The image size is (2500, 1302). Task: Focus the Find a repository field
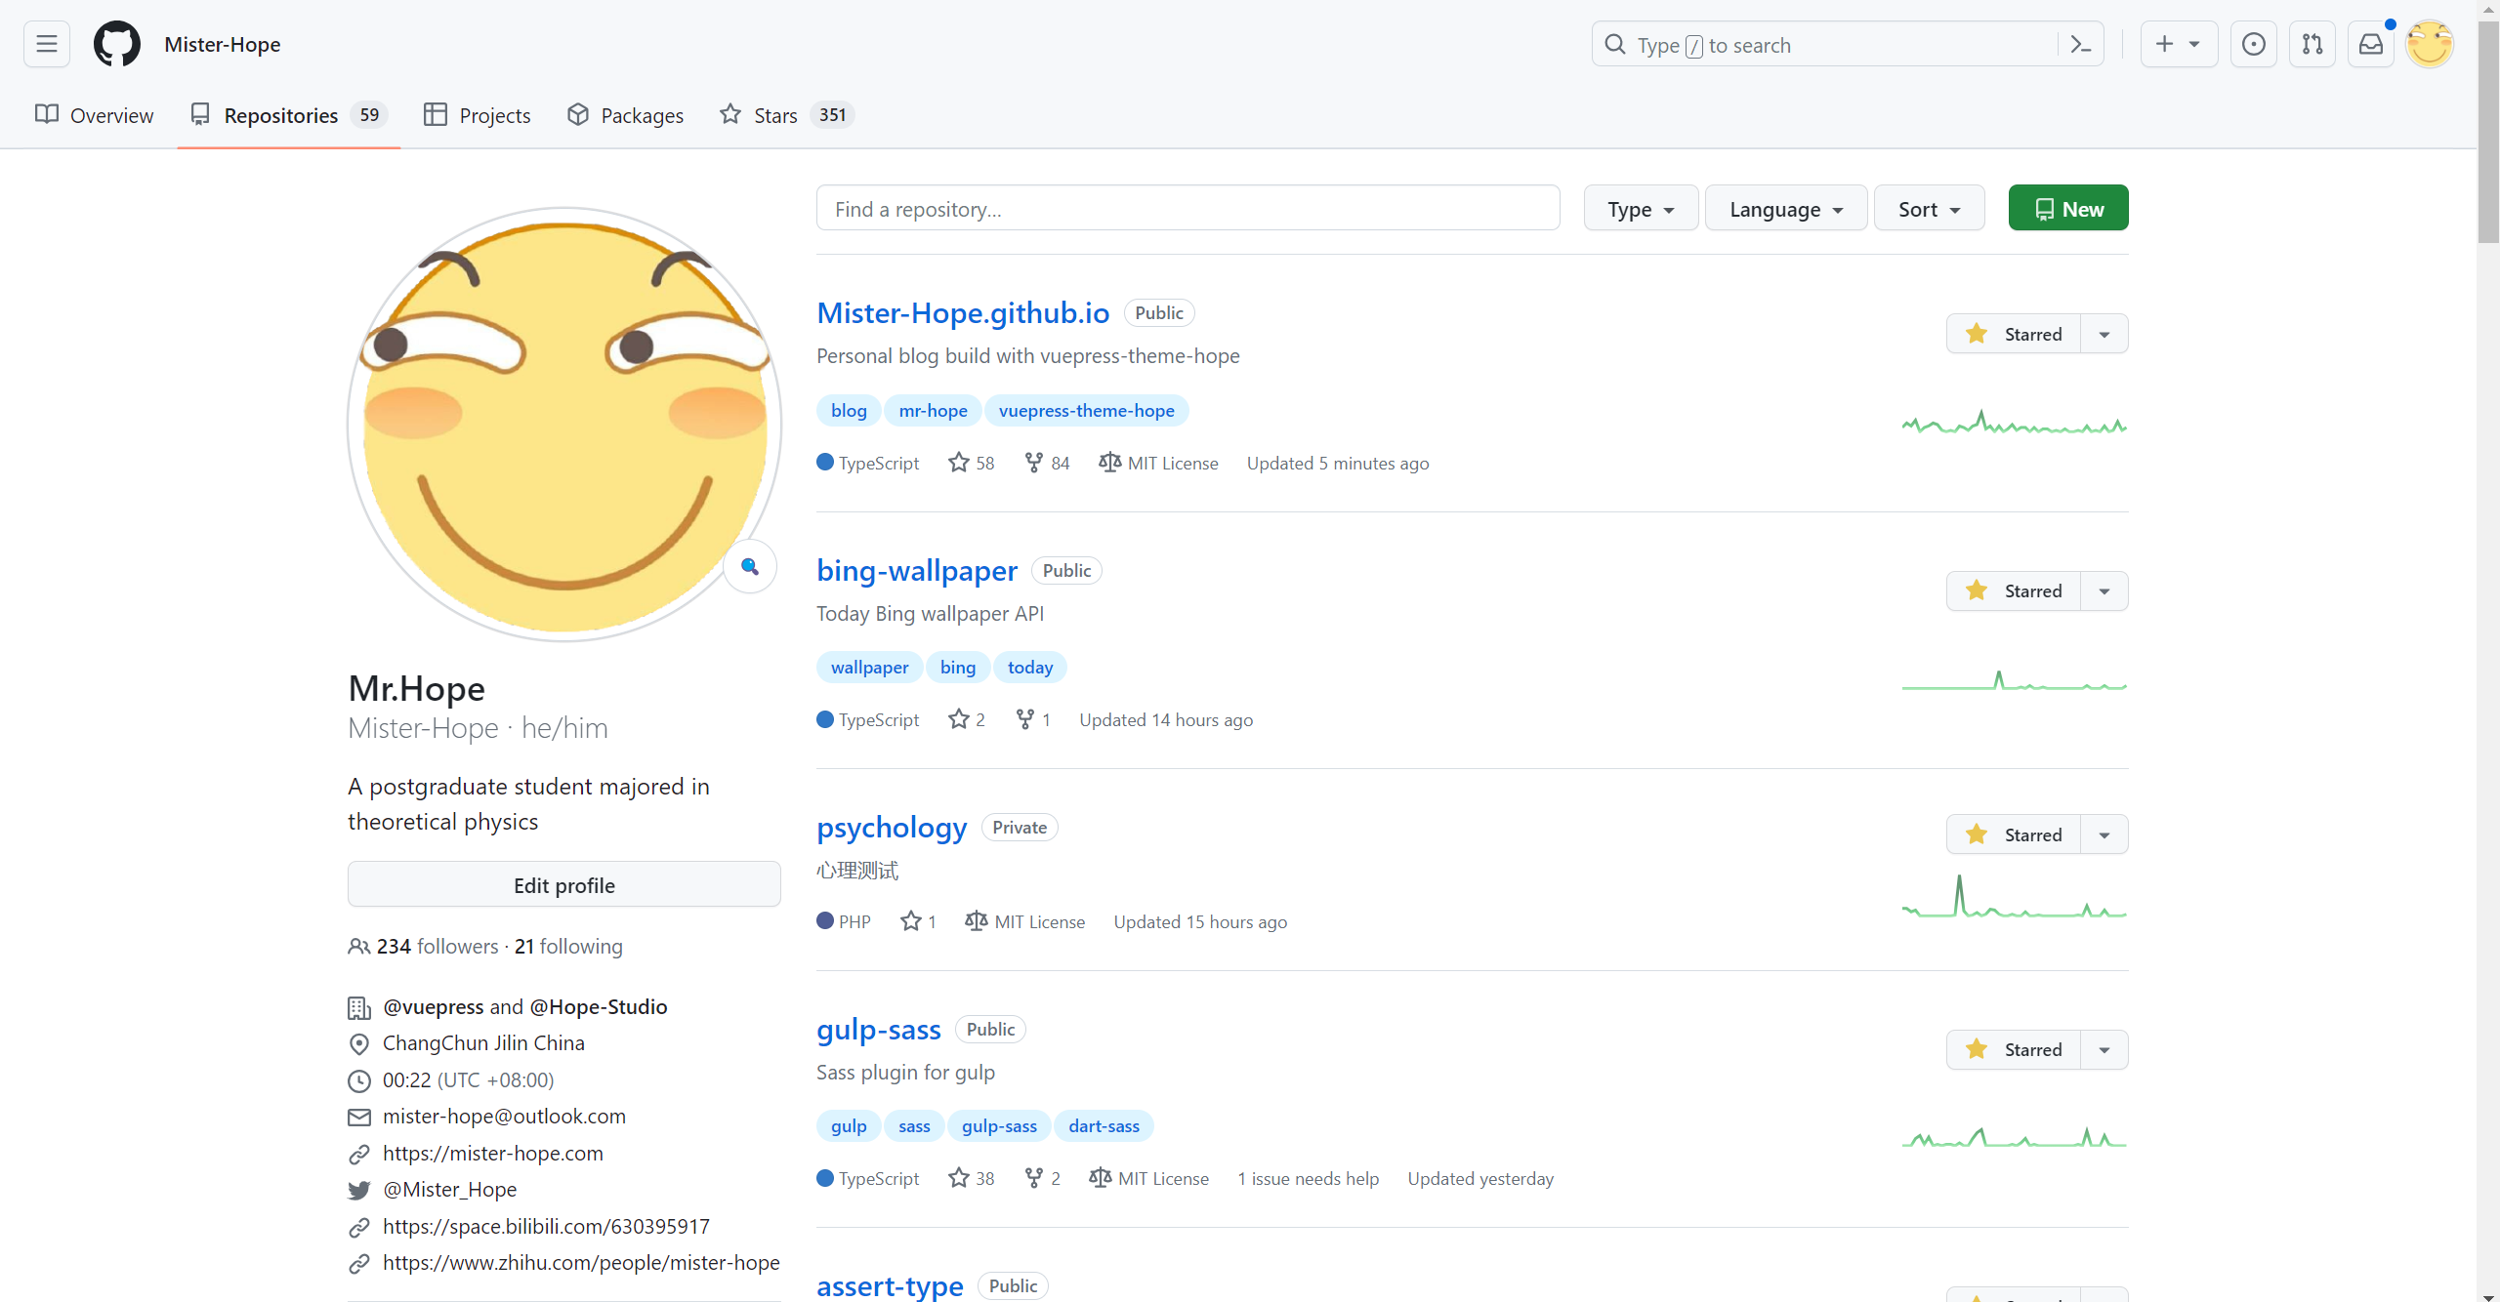click(1187, 209)
